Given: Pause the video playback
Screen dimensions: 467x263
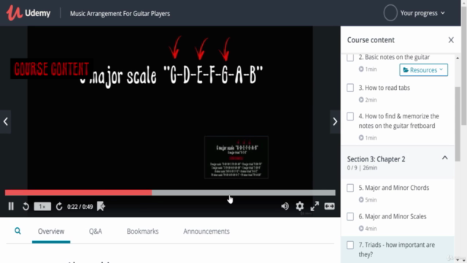Looking at the screenshot, I should [11, 206].
